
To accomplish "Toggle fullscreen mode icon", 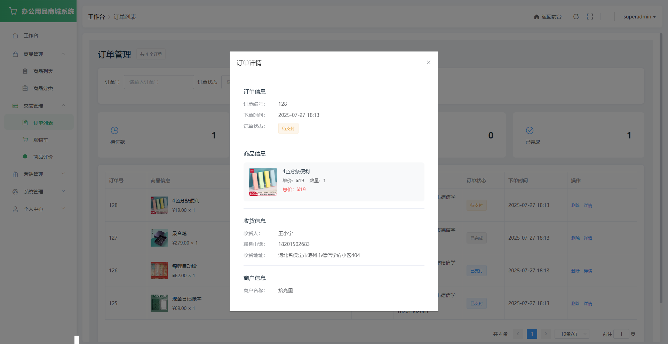I will point(590,17).
